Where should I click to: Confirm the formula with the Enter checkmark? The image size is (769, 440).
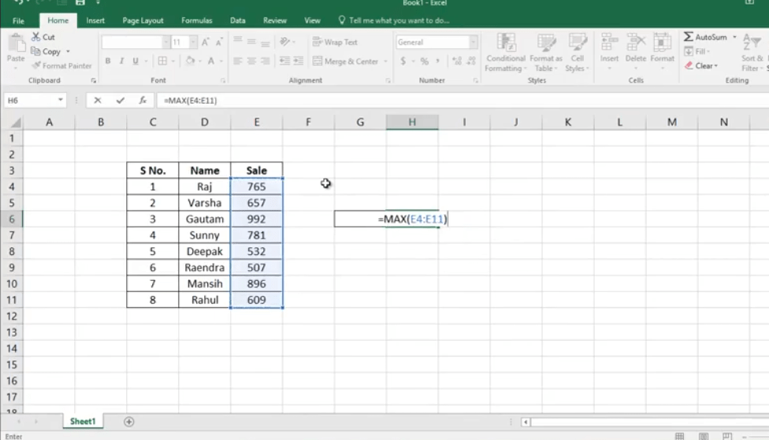pyautogui.click(x=120, y=101)
